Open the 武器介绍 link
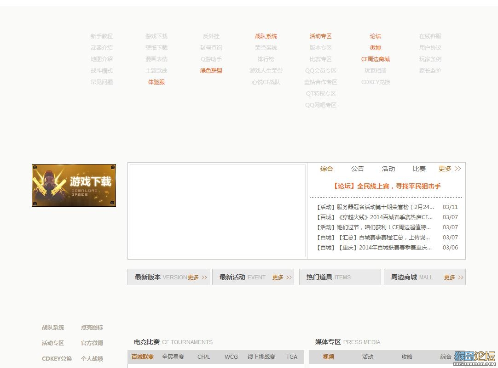Image resolution: width=498 pixels, height=368 pixels. pyautogui.click(x=102, y=47)
